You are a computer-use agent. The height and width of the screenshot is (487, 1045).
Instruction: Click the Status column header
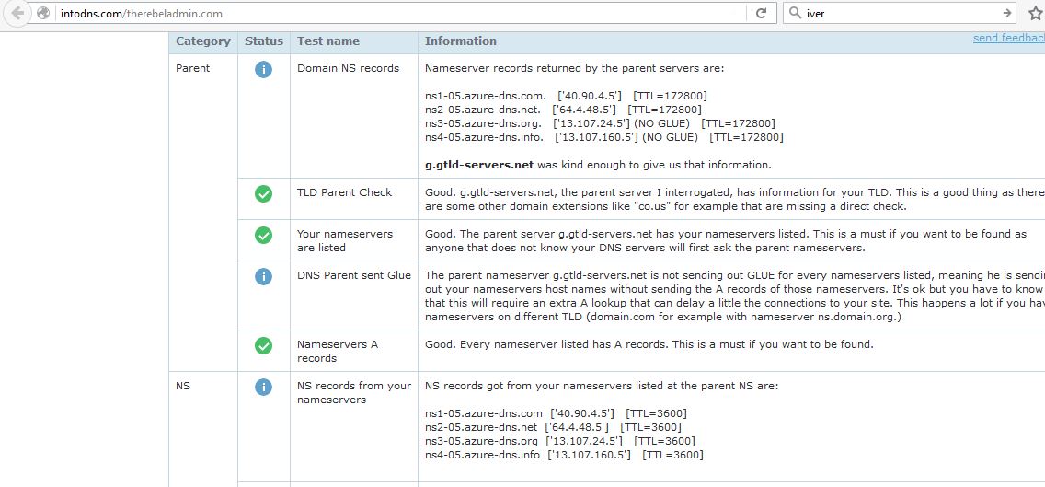tap(264, 41)
